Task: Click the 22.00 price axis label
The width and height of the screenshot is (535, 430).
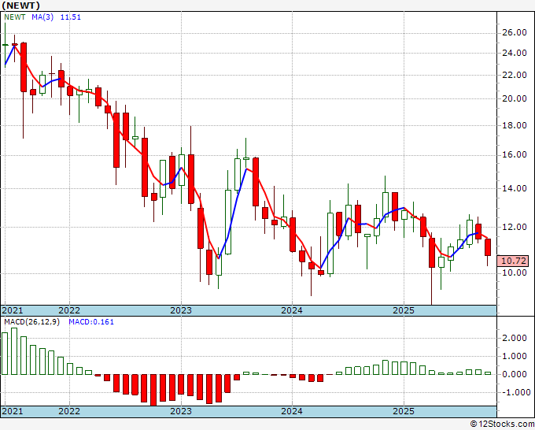Action: [515, 75]
